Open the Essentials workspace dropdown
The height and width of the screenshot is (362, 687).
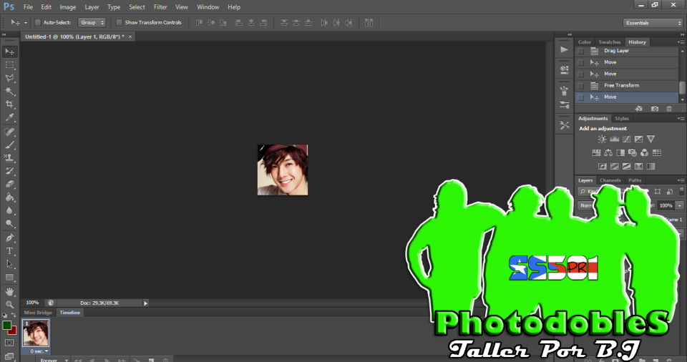tap(653, 23)
